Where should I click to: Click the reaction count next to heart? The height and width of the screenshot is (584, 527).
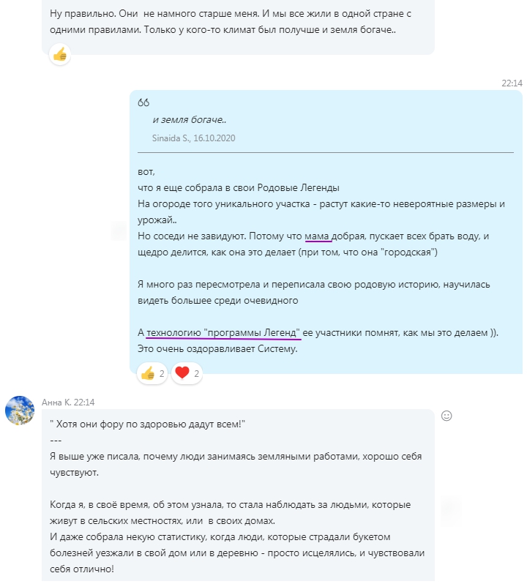[x=196, y=373]
